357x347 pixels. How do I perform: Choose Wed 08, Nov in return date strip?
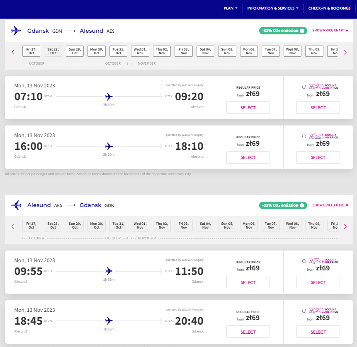[x=292, y=226]
